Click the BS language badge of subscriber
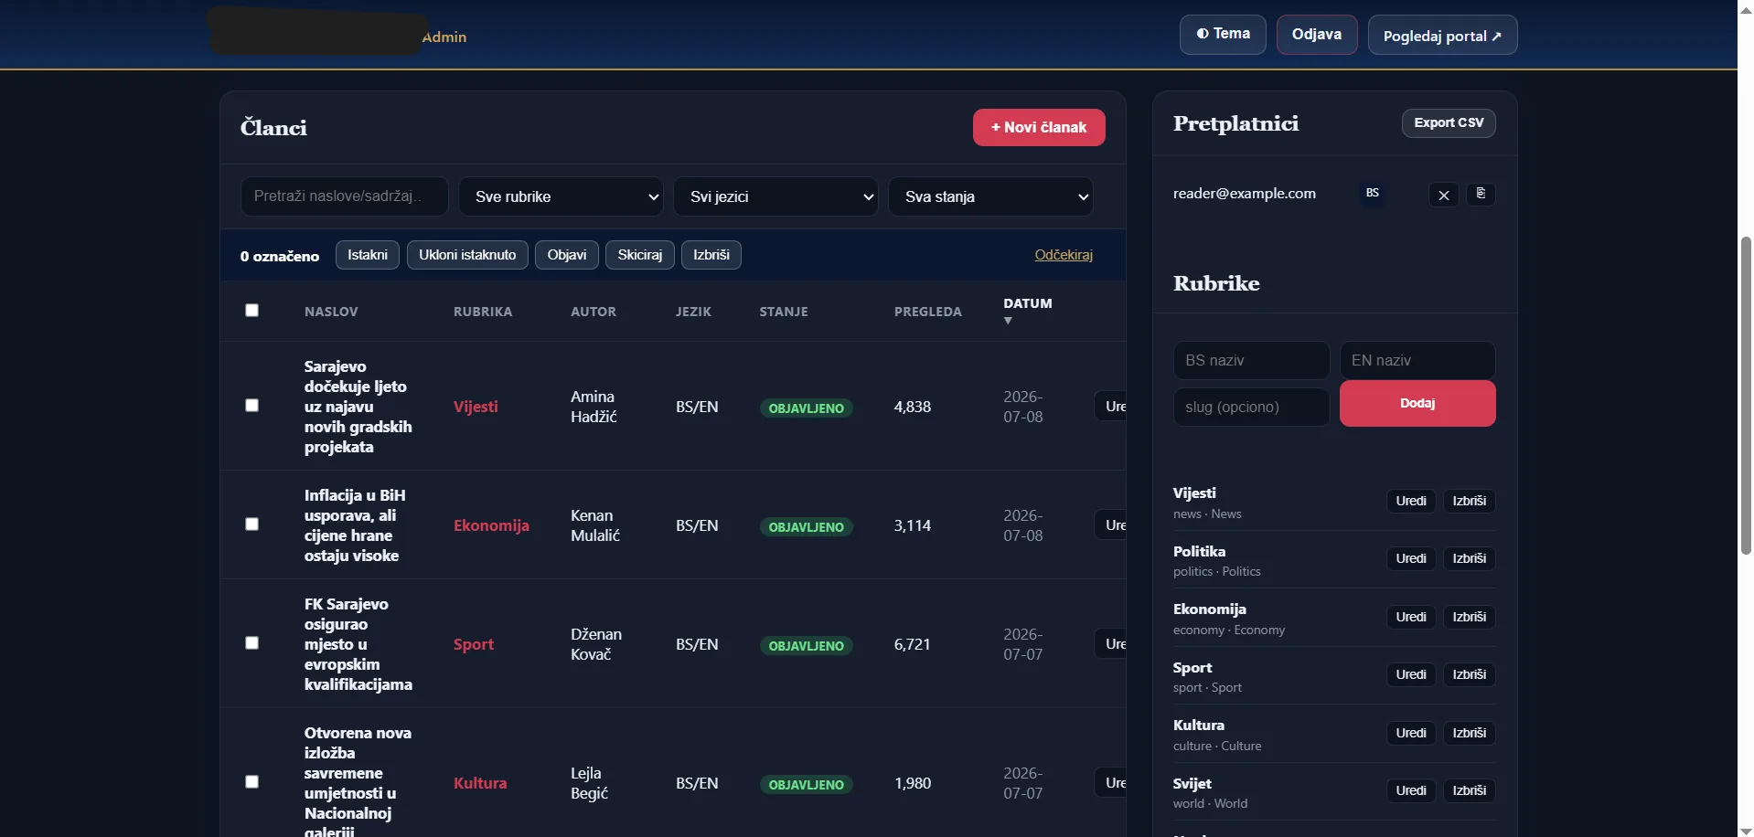Image resolution: width=1754 pixels, height=837 pixels. pyautogui.click(x=1372, y=193)
